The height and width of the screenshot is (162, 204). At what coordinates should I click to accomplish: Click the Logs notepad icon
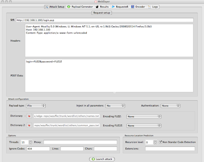pos(149,7)
